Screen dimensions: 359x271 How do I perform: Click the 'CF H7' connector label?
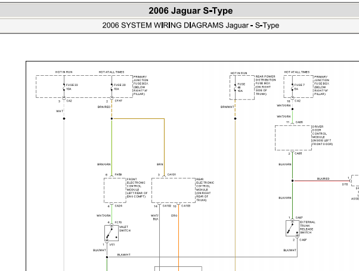[119, 101]
